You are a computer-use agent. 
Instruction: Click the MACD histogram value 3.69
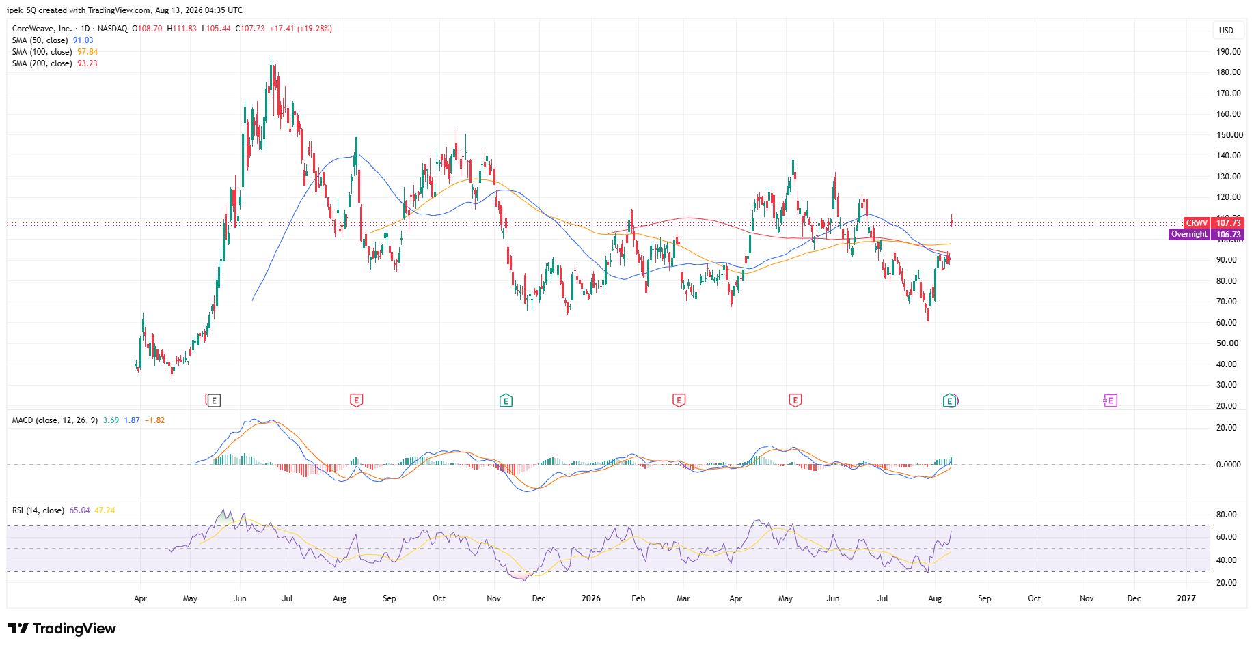111,420
